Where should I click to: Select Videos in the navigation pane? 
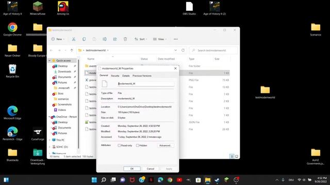click(62, 109)
